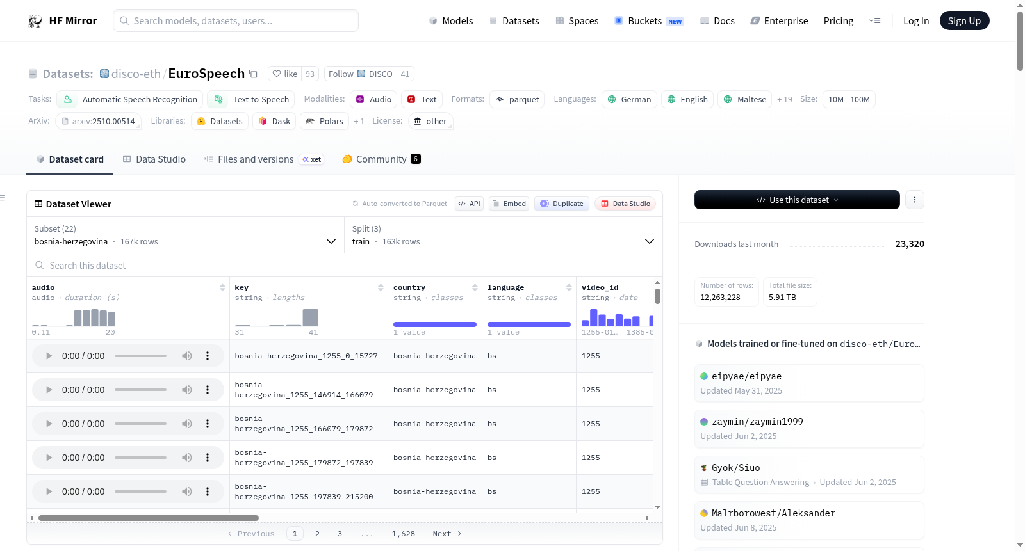Seek audio slider in 1255_146914_166079 row
Screen dimensions: 1025x551
140,390
